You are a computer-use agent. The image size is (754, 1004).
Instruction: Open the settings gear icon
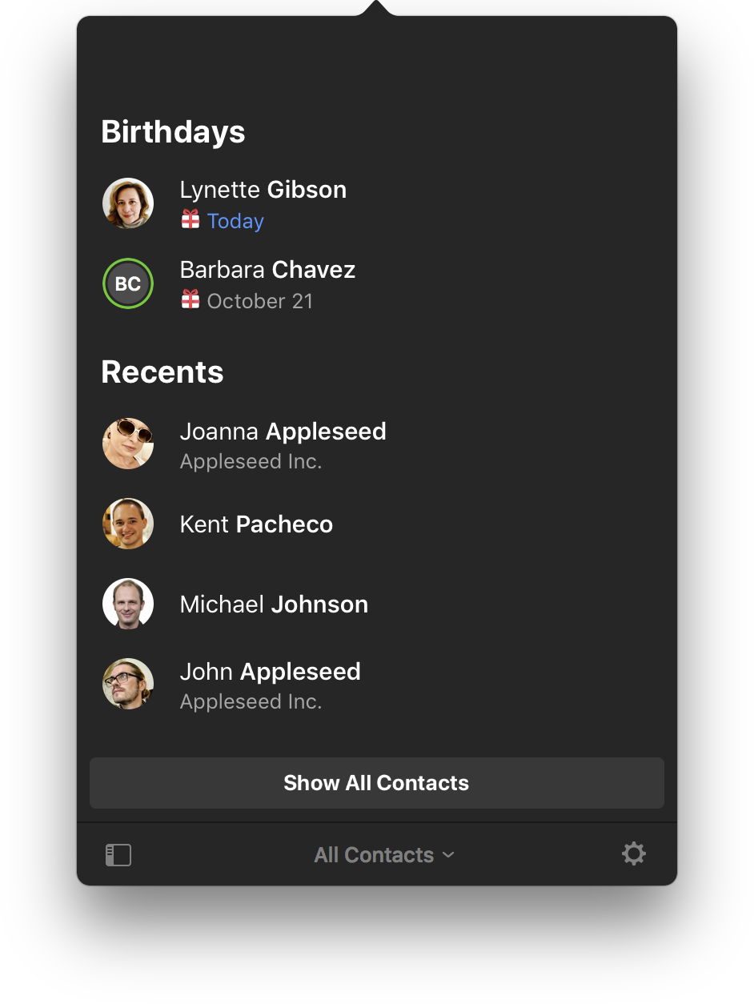click(x=633, y=853)
